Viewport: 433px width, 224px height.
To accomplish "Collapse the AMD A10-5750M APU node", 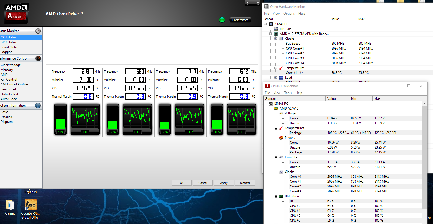I will (x=271, y=34).
